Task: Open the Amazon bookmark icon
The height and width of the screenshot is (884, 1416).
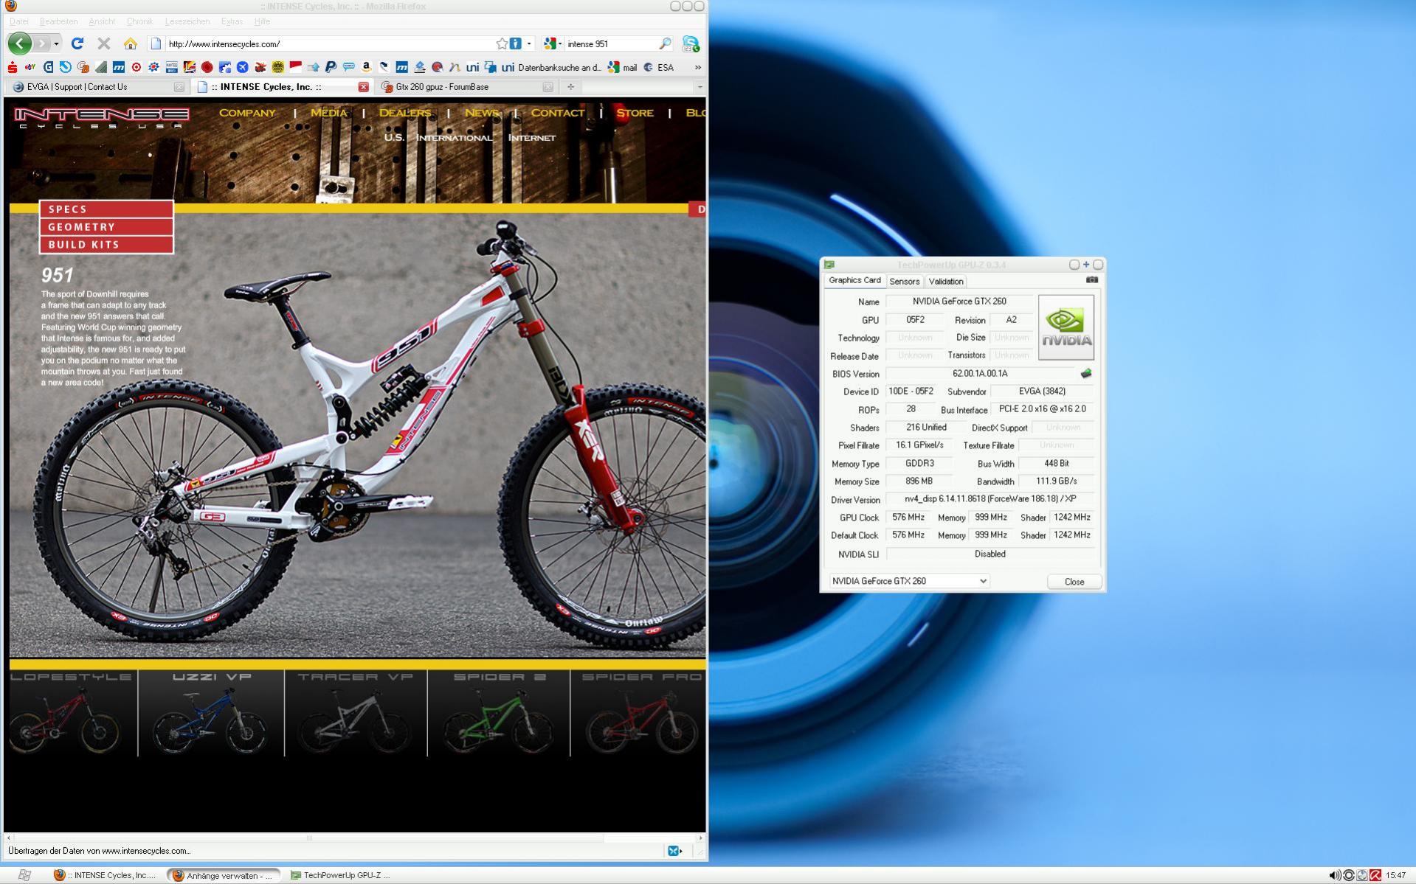Action: 366,67
